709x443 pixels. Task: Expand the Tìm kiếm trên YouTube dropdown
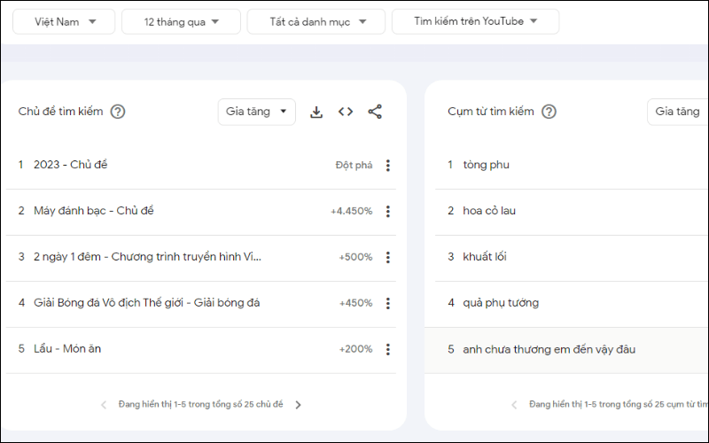[475, 22]
